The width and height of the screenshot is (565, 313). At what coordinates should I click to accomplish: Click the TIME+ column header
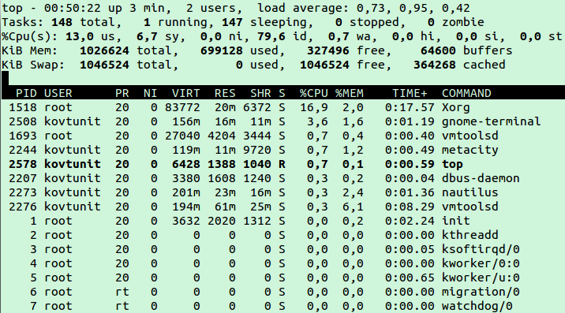pos(410,93)
